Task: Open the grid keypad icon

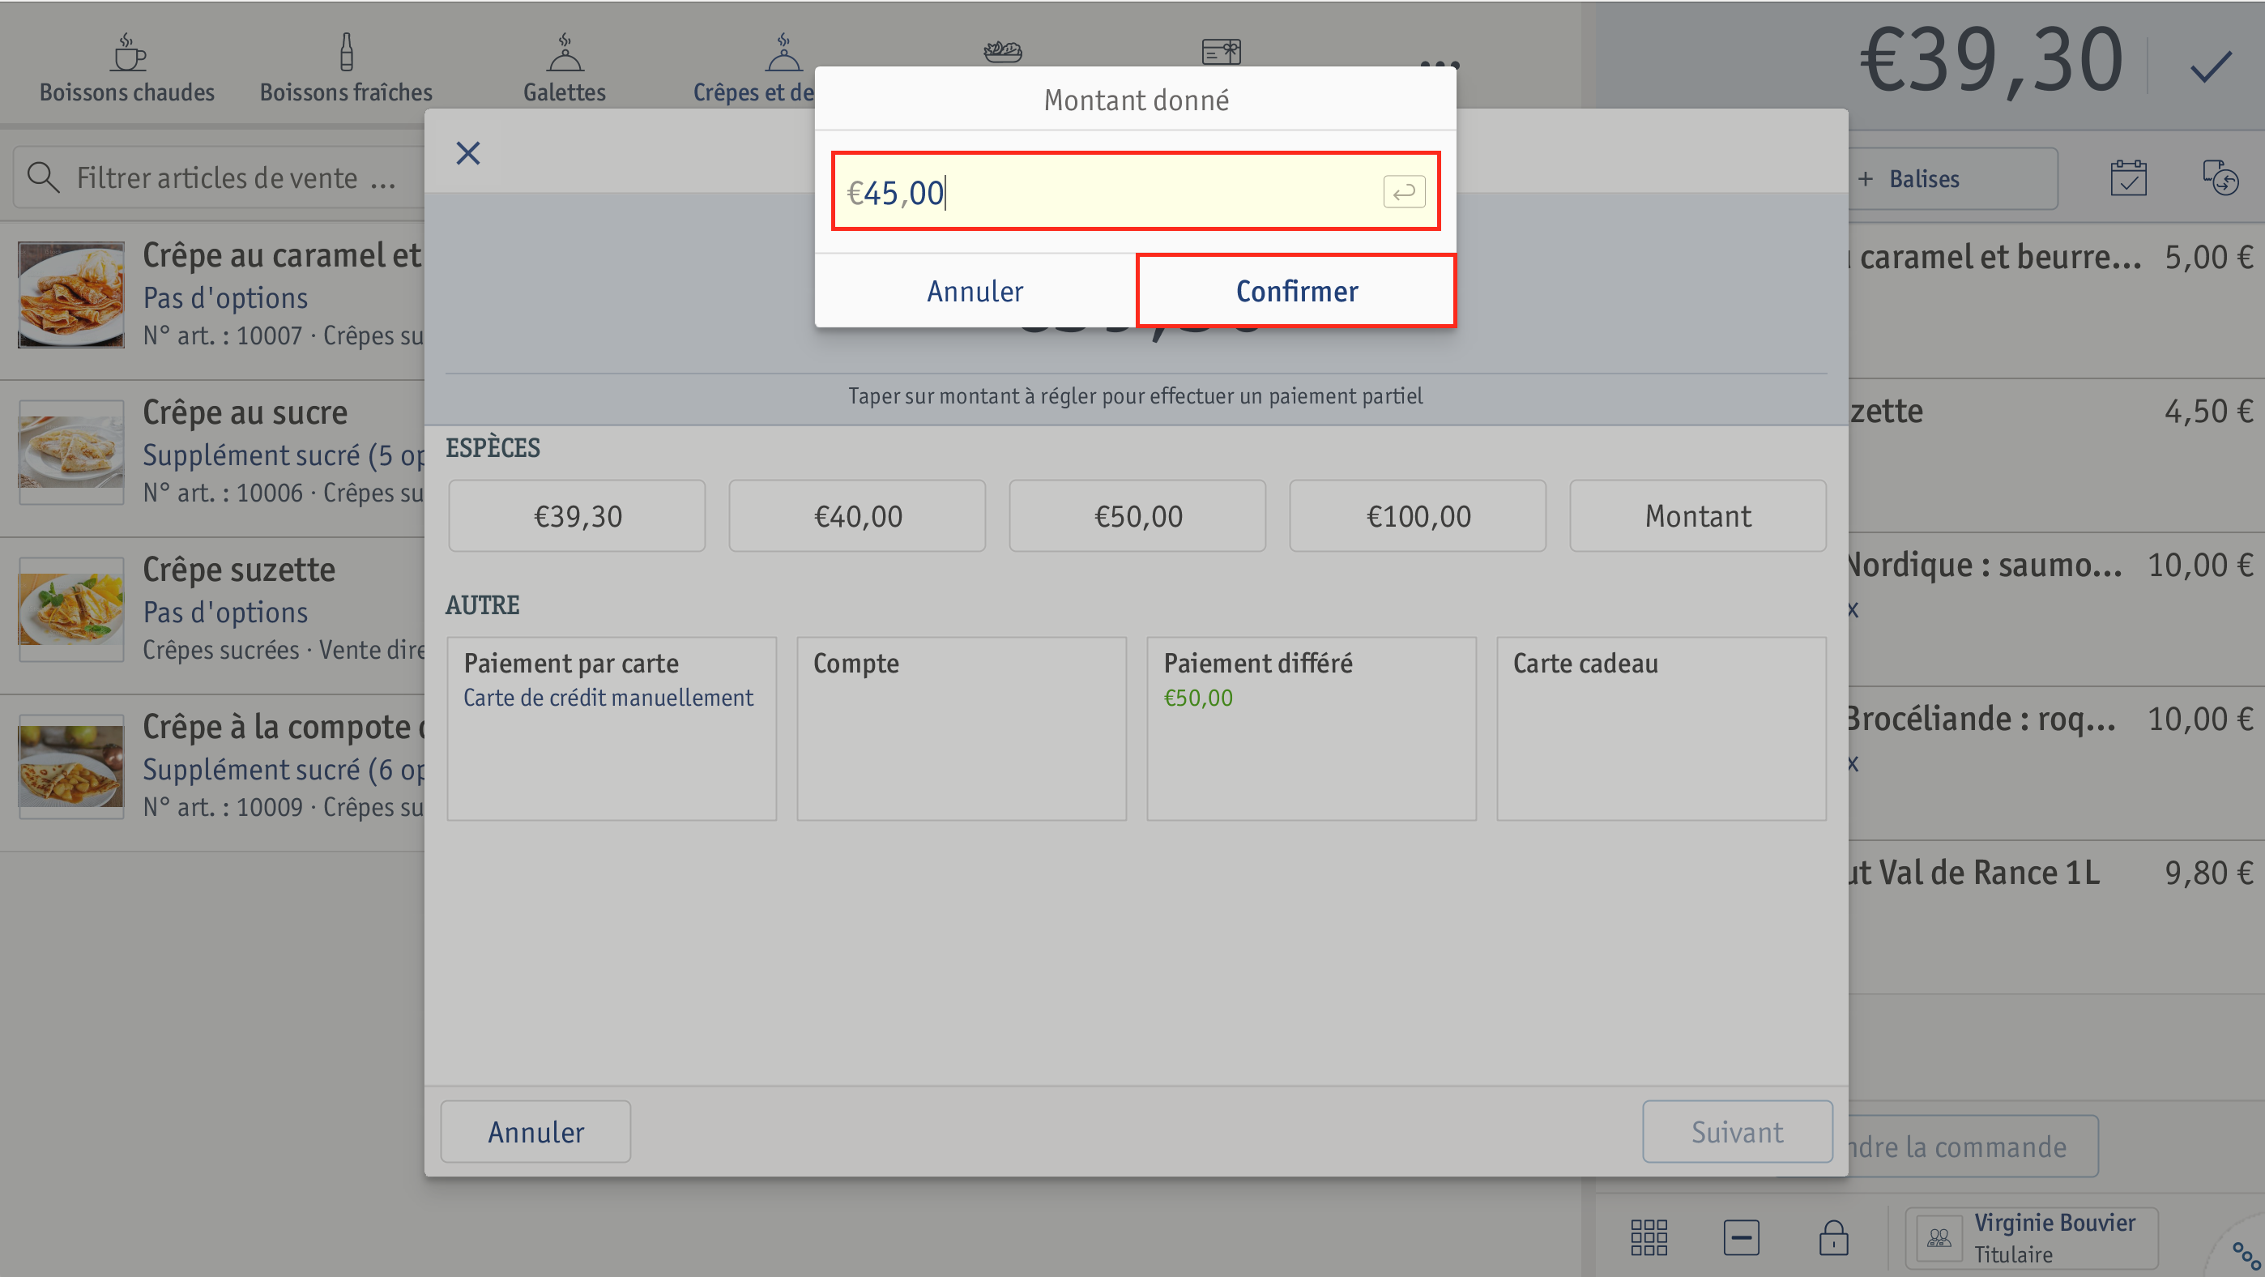Action: coord(1649,1237)
